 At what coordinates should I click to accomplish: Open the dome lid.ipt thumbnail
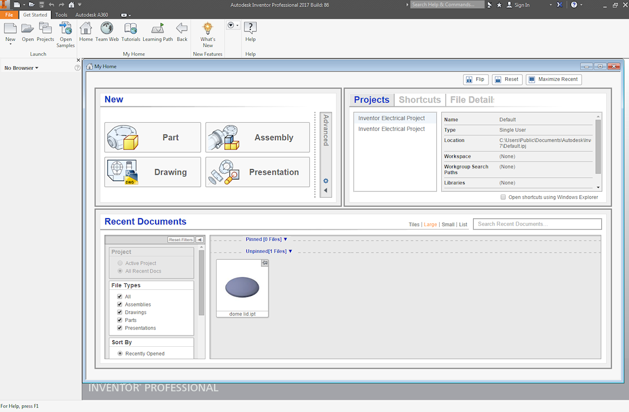[242, 288]
